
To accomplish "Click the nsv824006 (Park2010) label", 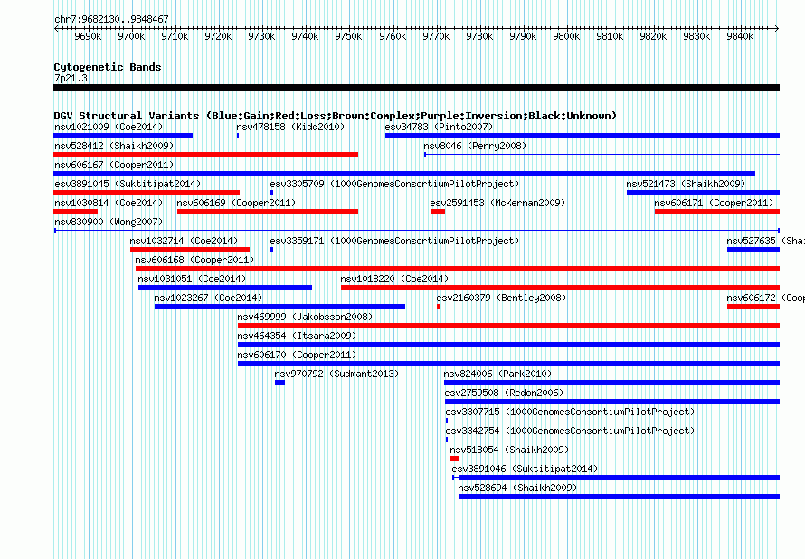I will tap(497, 374).
